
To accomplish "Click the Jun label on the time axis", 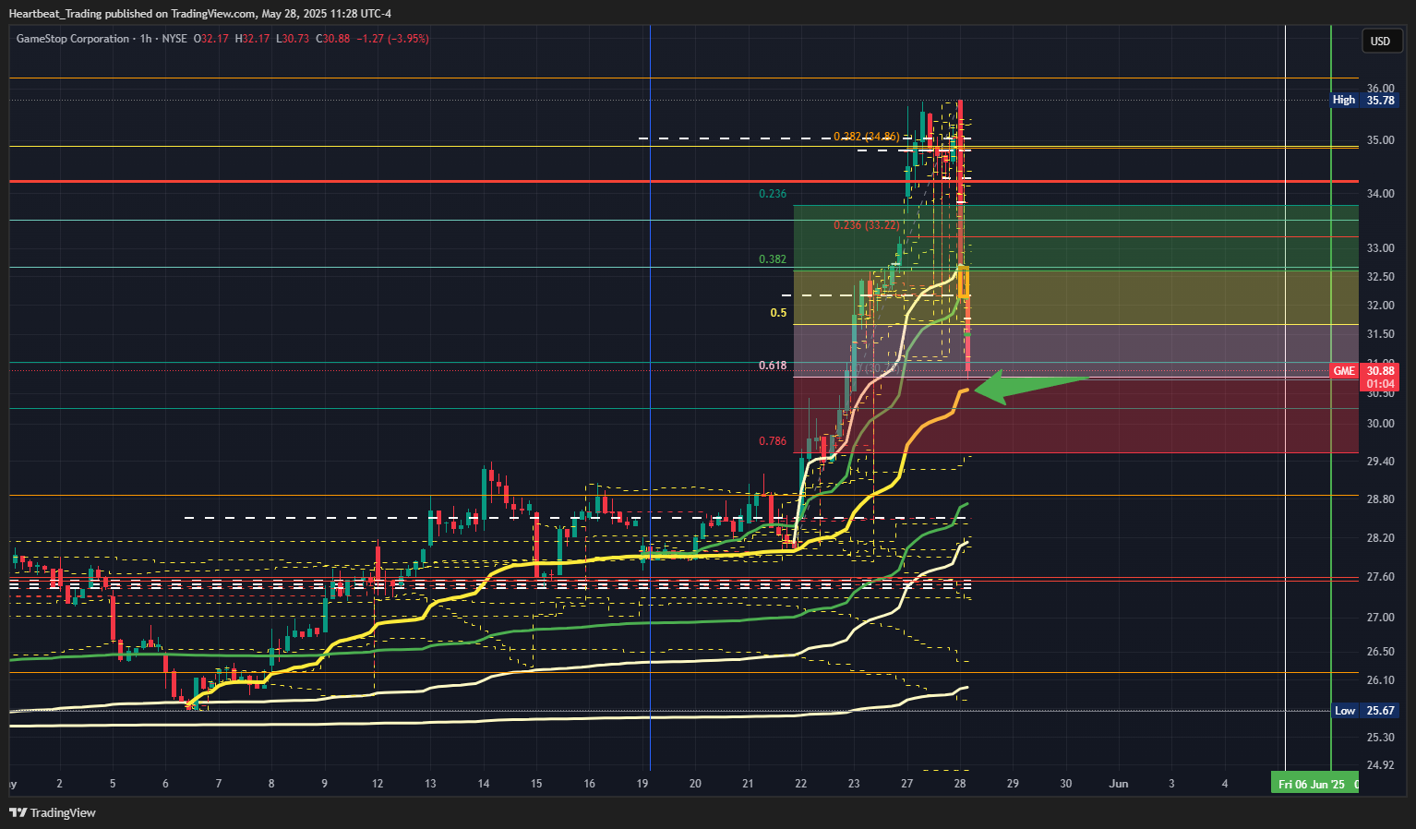I will click(x=1119, y=784).
